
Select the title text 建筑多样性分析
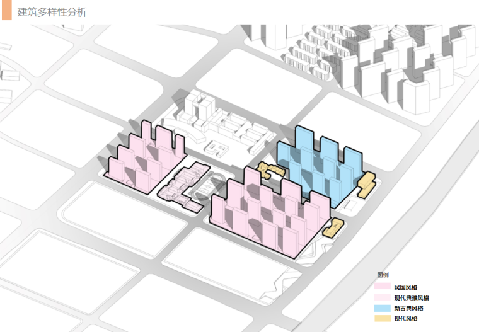point(52,11)
